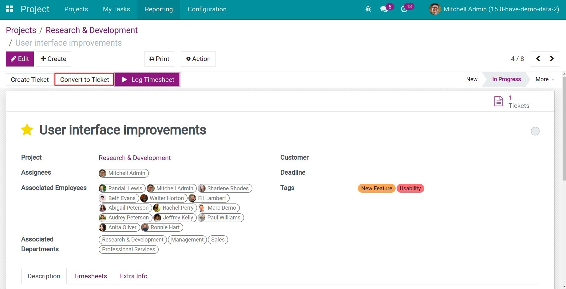This screenshot has height=289, width=566.
Task: Expand the More stages dropdown
Action: click(544, 79)
